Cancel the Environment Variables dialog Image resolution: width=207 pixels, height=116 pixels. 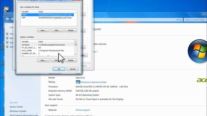[72, 69]
